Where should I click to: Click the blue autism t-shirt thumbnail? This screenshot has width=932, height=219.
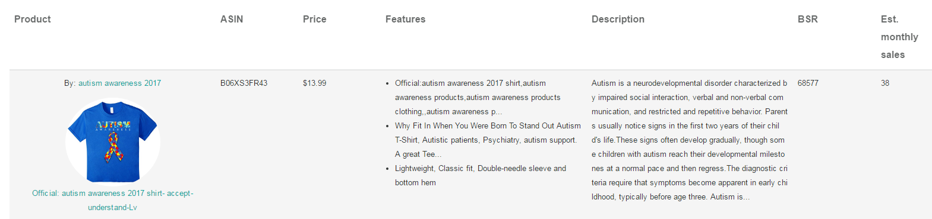coord(112,141)
